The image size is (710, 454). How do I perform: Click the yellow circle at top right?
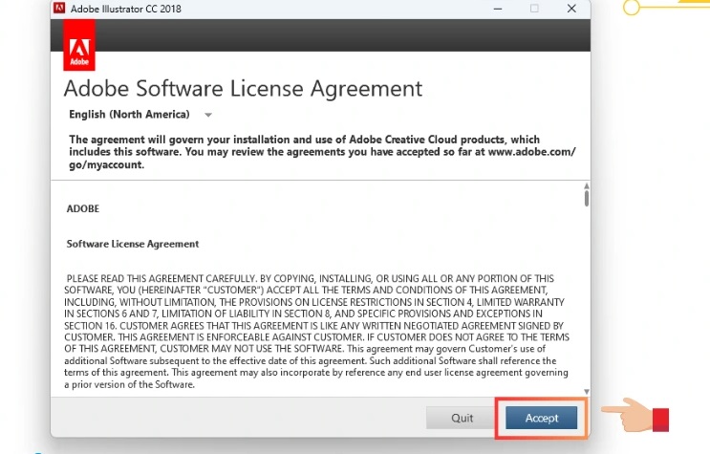click(x=632, y=8)
